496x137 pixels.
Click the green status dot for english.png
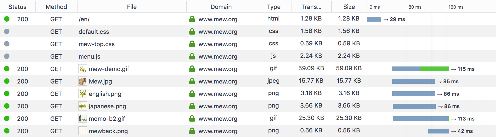click(x=7, y=93)
